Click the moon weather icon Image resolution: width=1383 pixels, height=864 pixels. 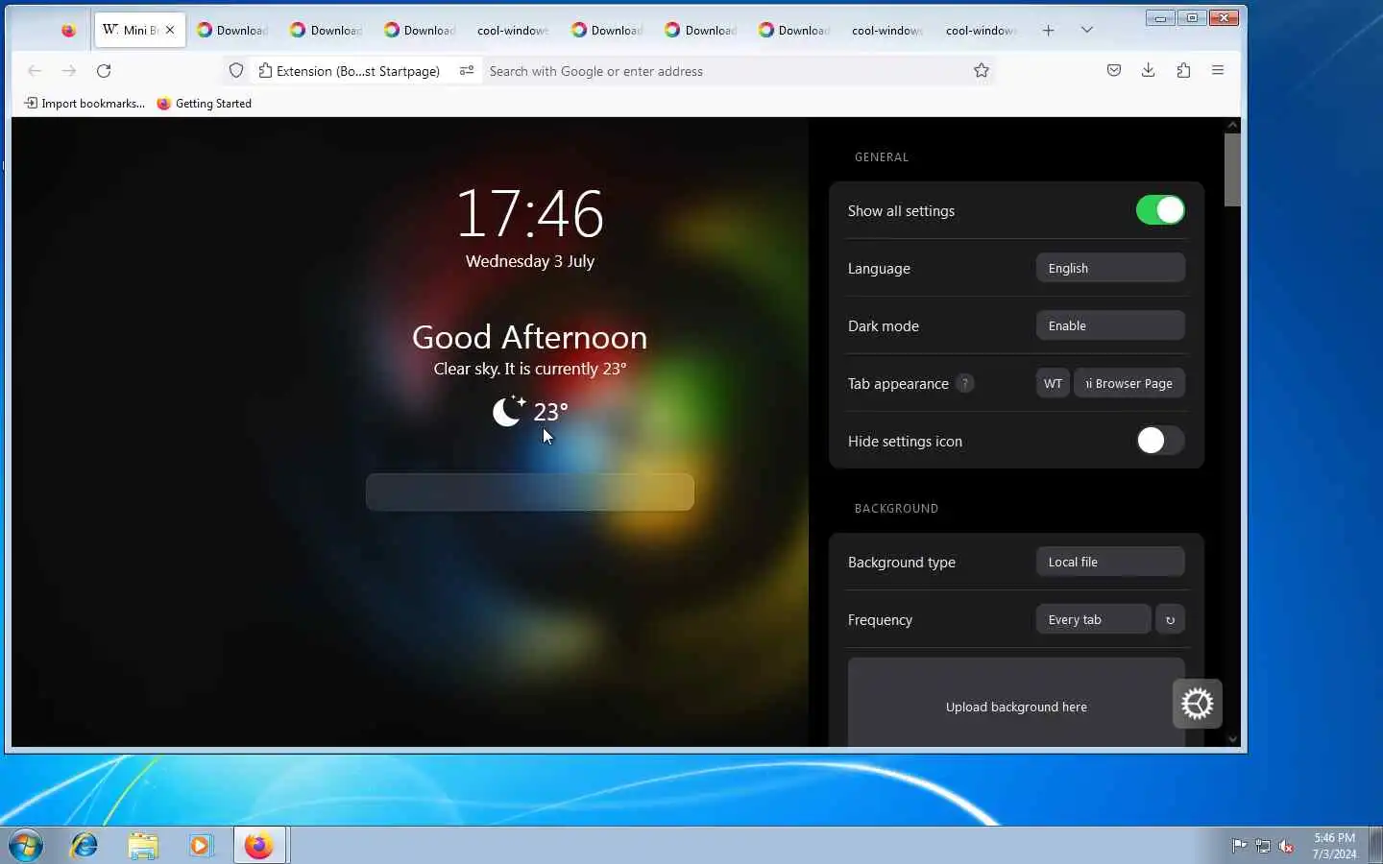[x=508, y=411]
